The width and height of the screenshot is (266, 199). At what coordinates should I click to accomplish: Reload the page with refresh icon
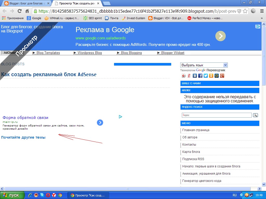(19, 11)
